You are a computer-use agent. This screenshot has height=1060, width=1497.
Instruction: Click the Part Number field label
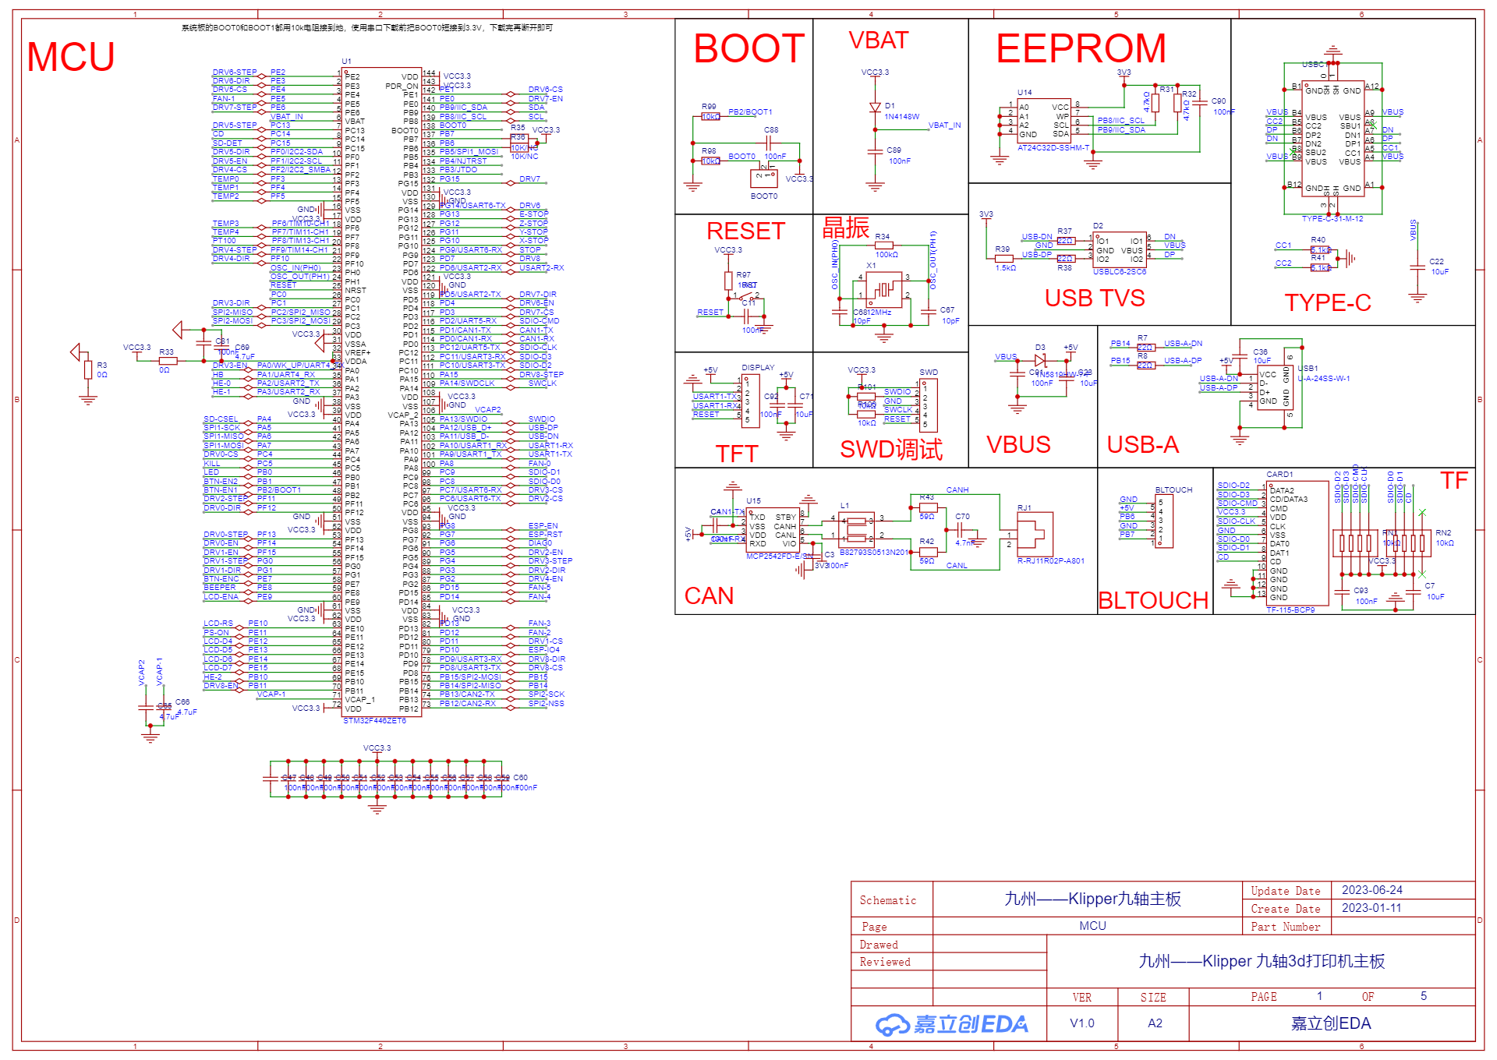[x=1286, y=927]
